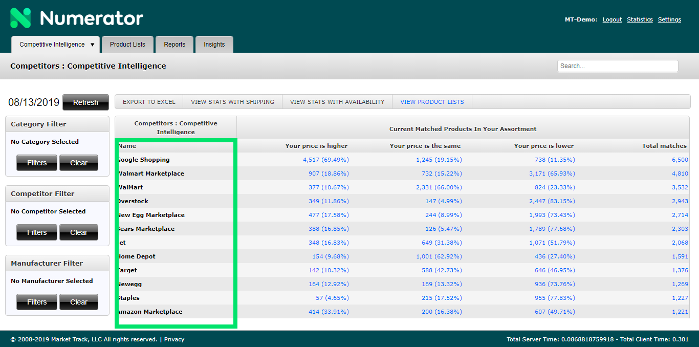Click inside the Search field
699x347 pixels.
(617, 66)
